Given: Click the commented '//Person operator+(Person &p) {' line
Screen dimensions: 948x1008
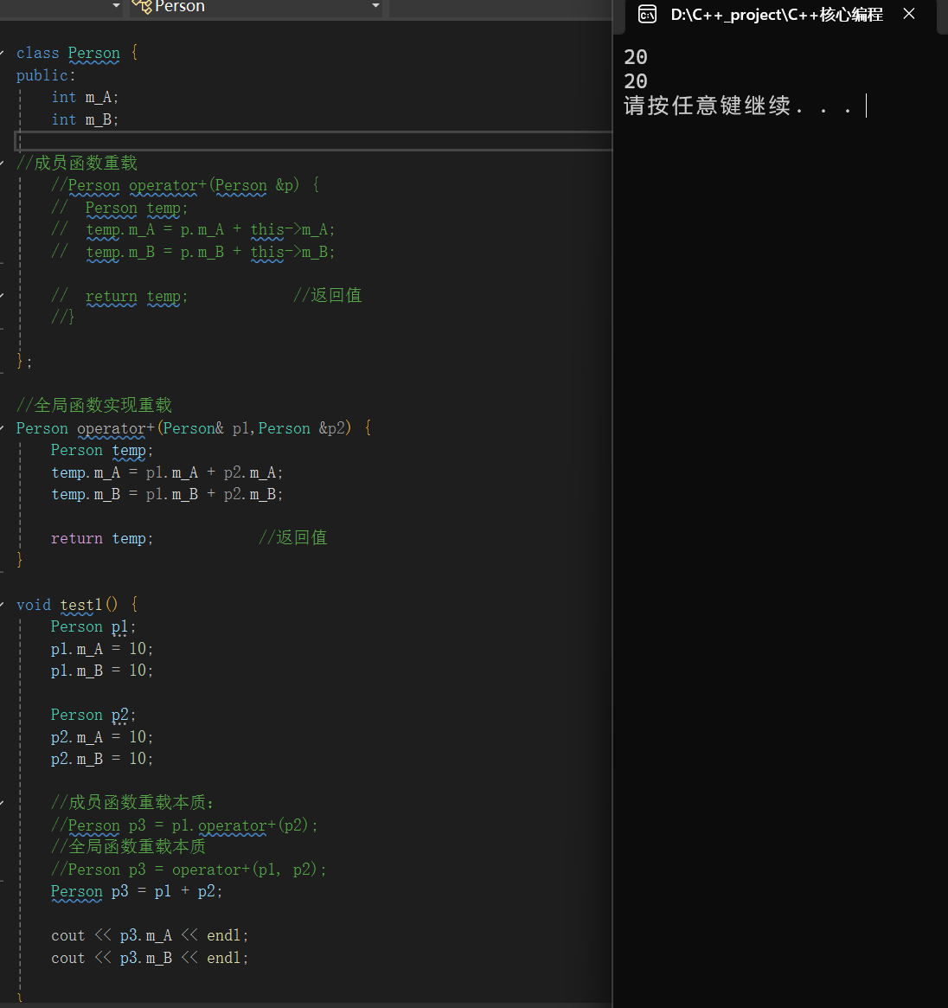Looking at the screenshot, I should (x=185, y=186).
